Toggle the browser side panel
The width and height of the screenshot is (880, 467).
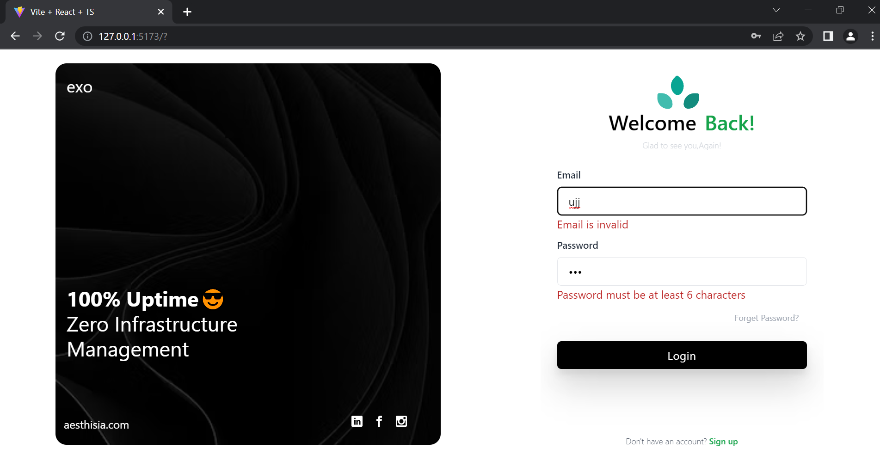pos(828,36)
